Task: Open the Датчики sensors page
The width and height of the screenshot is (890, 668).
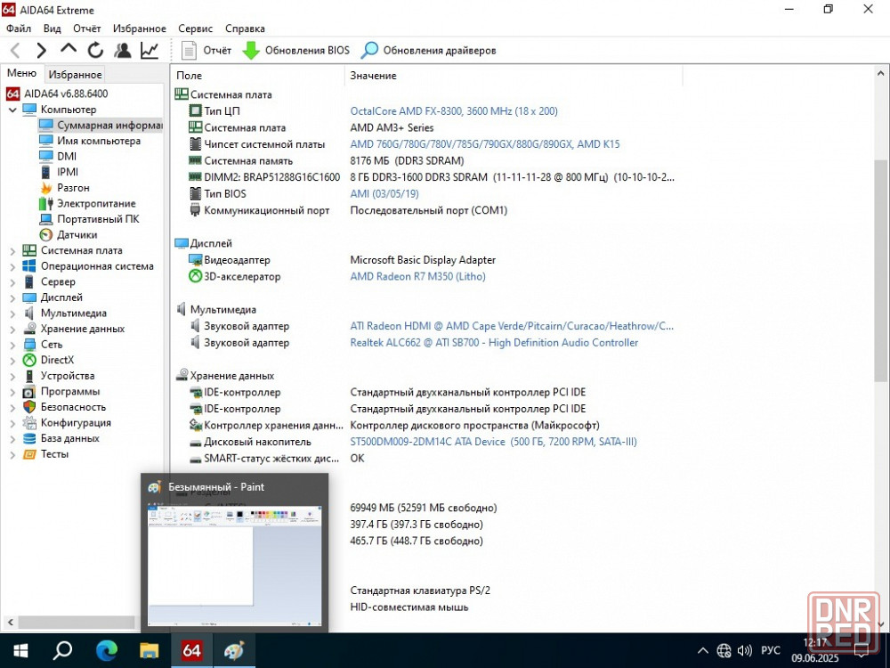Action: coord(69,234)
